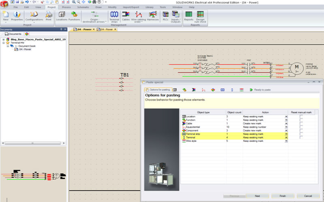The image size is (324, 202).
Task: Check Reset manual mark for Location
Action: (x=301, y=116)
